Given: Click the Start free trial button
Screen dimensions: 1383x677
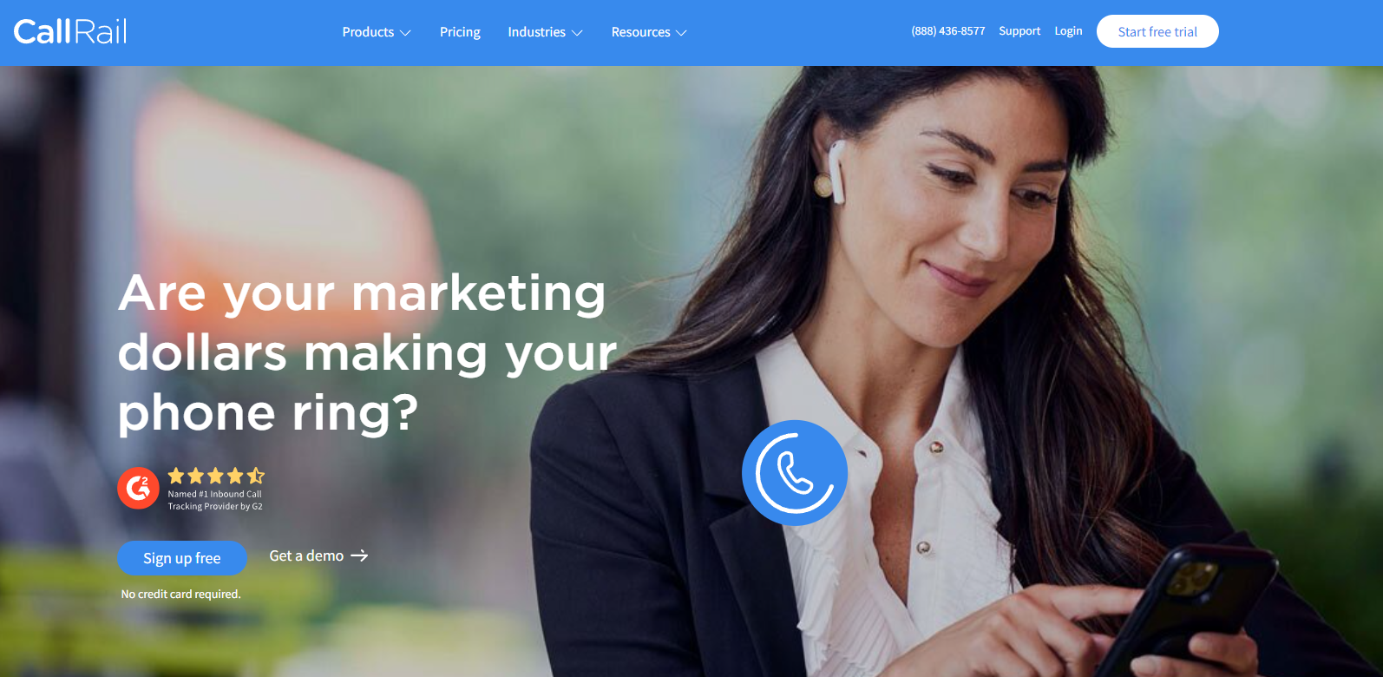Looking at the screenshot, I should tap(1157, 31).
